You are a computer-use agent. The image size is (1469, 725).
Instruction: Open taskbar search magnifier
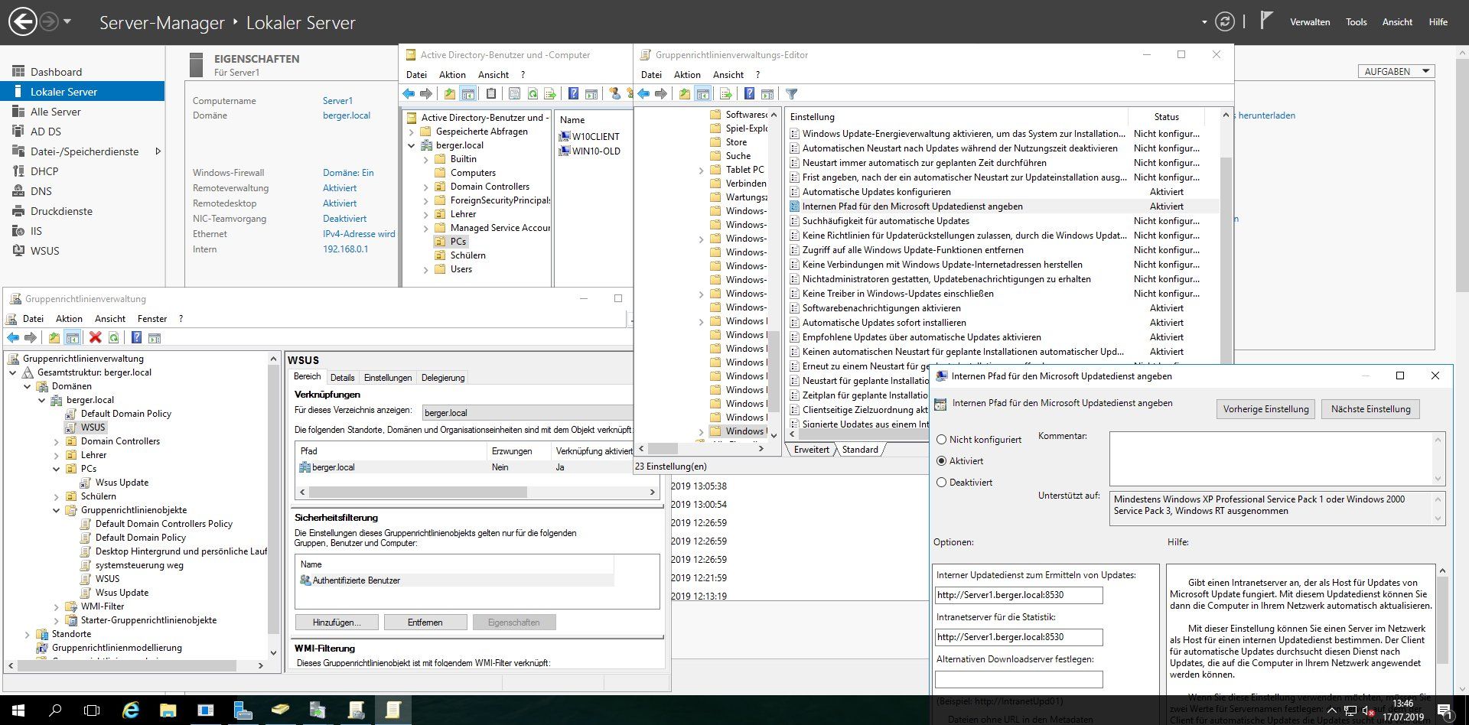[55, 710]
